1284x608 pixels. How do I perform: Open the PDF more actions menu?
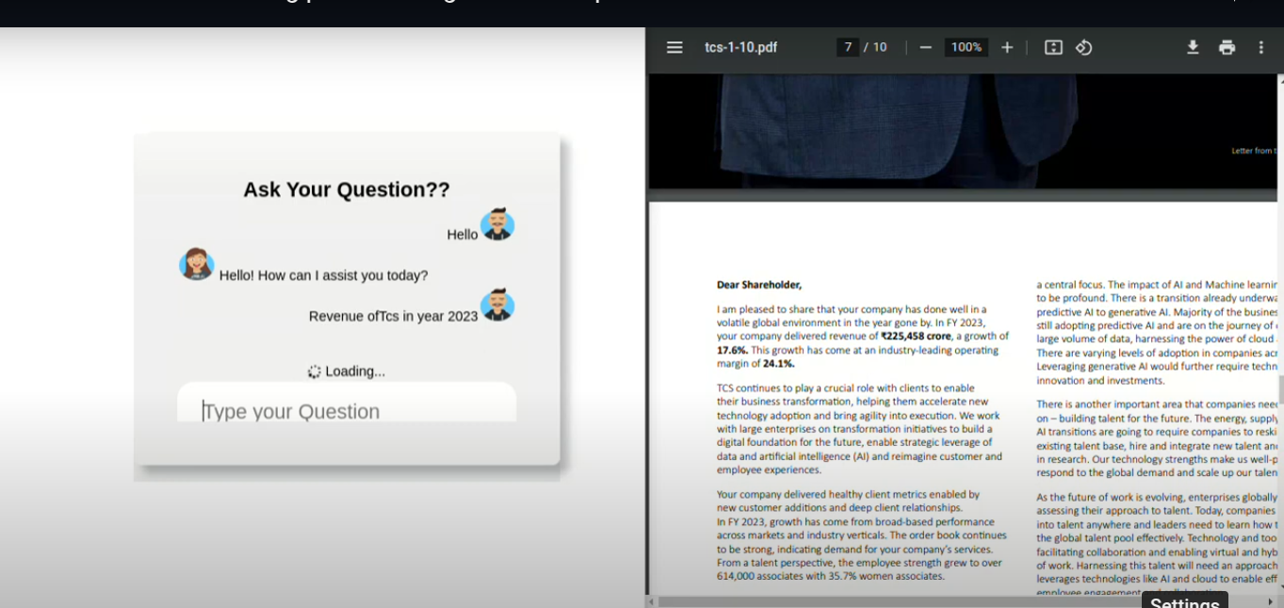tap(1261, 47)
